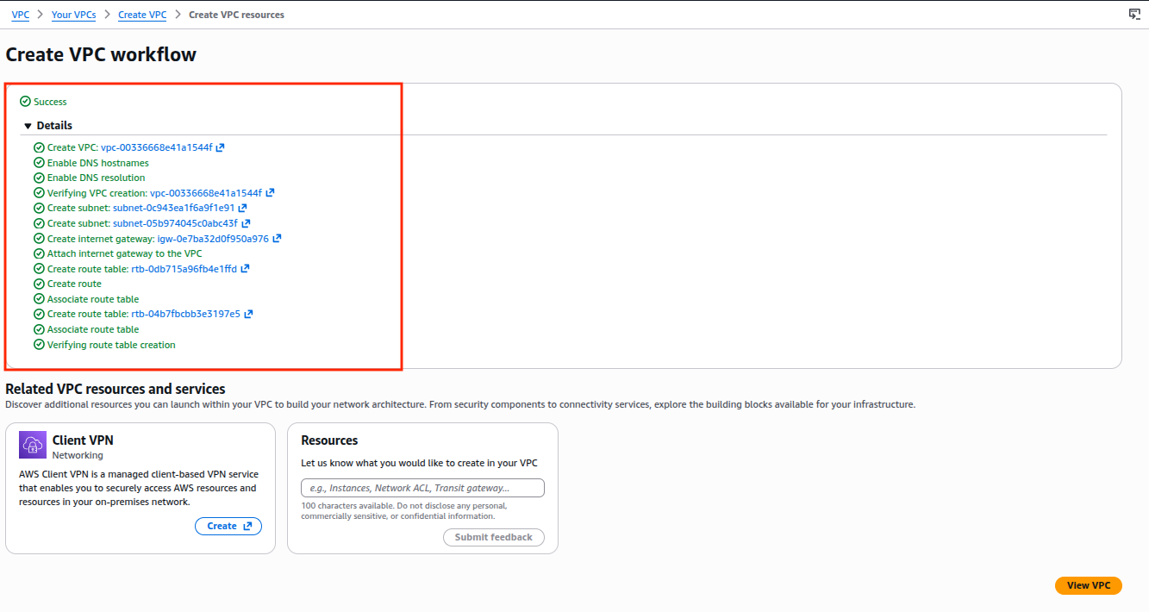Focus the Resources feedback text field
1149x612 pixels.
click(422, 488)
